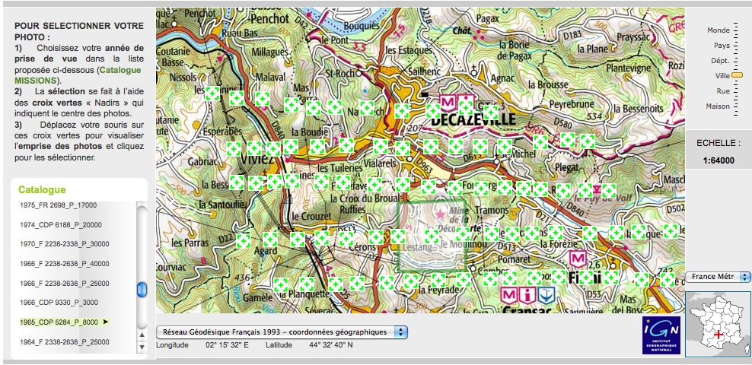Click the green Catalogue heading
Image resolution: width=752 pixels, height=365 pixels.
point(42,189)
